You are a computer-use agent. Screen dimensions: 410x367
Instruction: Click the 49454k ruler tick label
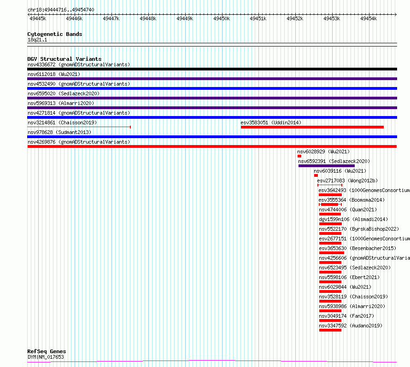369,18
